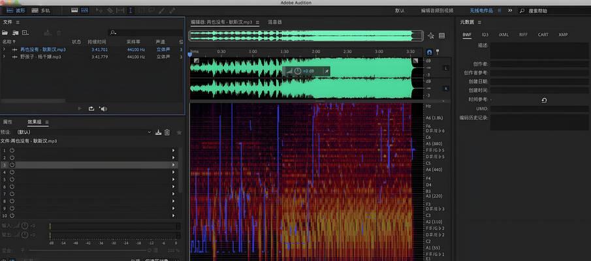Image resolution: width=591 pixels, height=261 pixels.
Task: Adjust the HUD +0 dB volume knob on waveform
Action: [298, 71]
